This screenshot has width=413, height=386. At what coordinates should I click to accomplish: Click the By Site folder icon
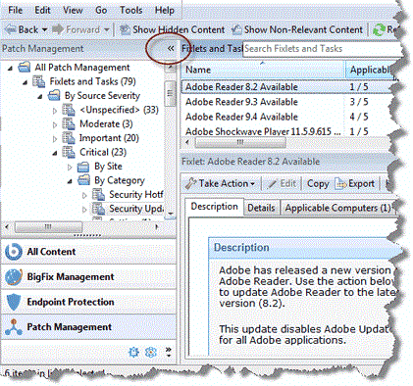tap(83, 167)
